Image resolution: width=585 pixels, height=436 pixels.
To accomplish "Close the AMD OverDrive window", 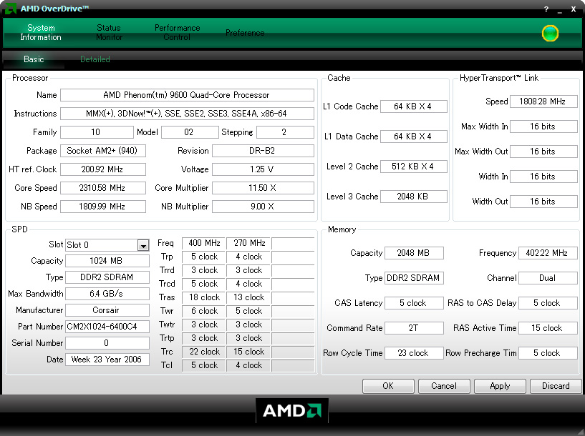I will [x=574, y=9].
